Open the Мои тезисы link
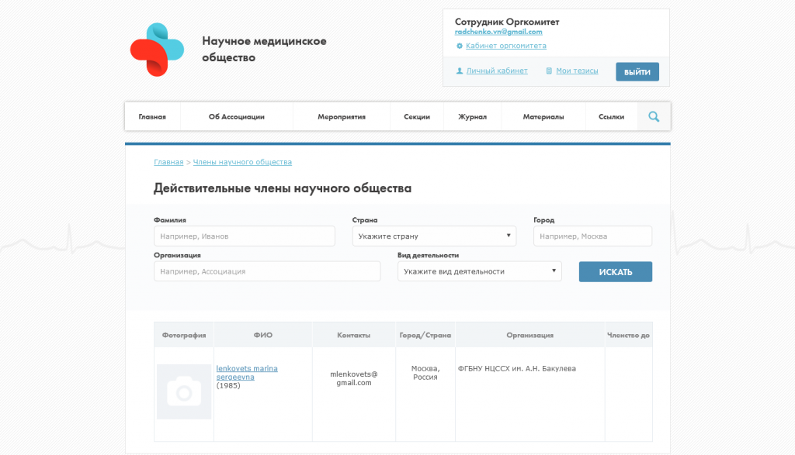 (x=577, y=71)
